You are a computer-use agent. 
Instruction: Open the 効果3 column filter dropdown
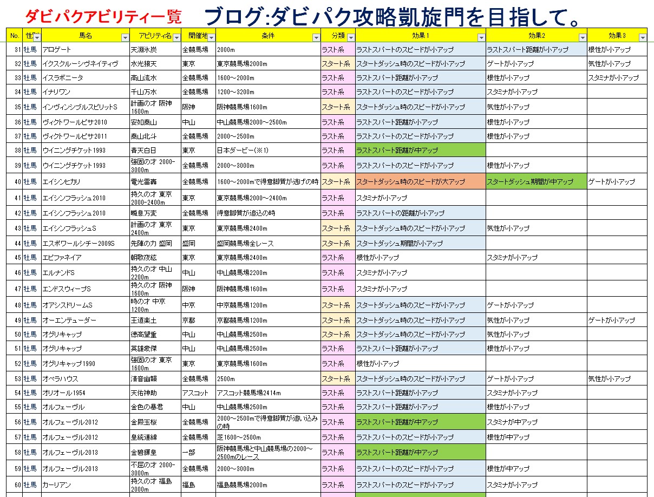click(x=643, y=37)
